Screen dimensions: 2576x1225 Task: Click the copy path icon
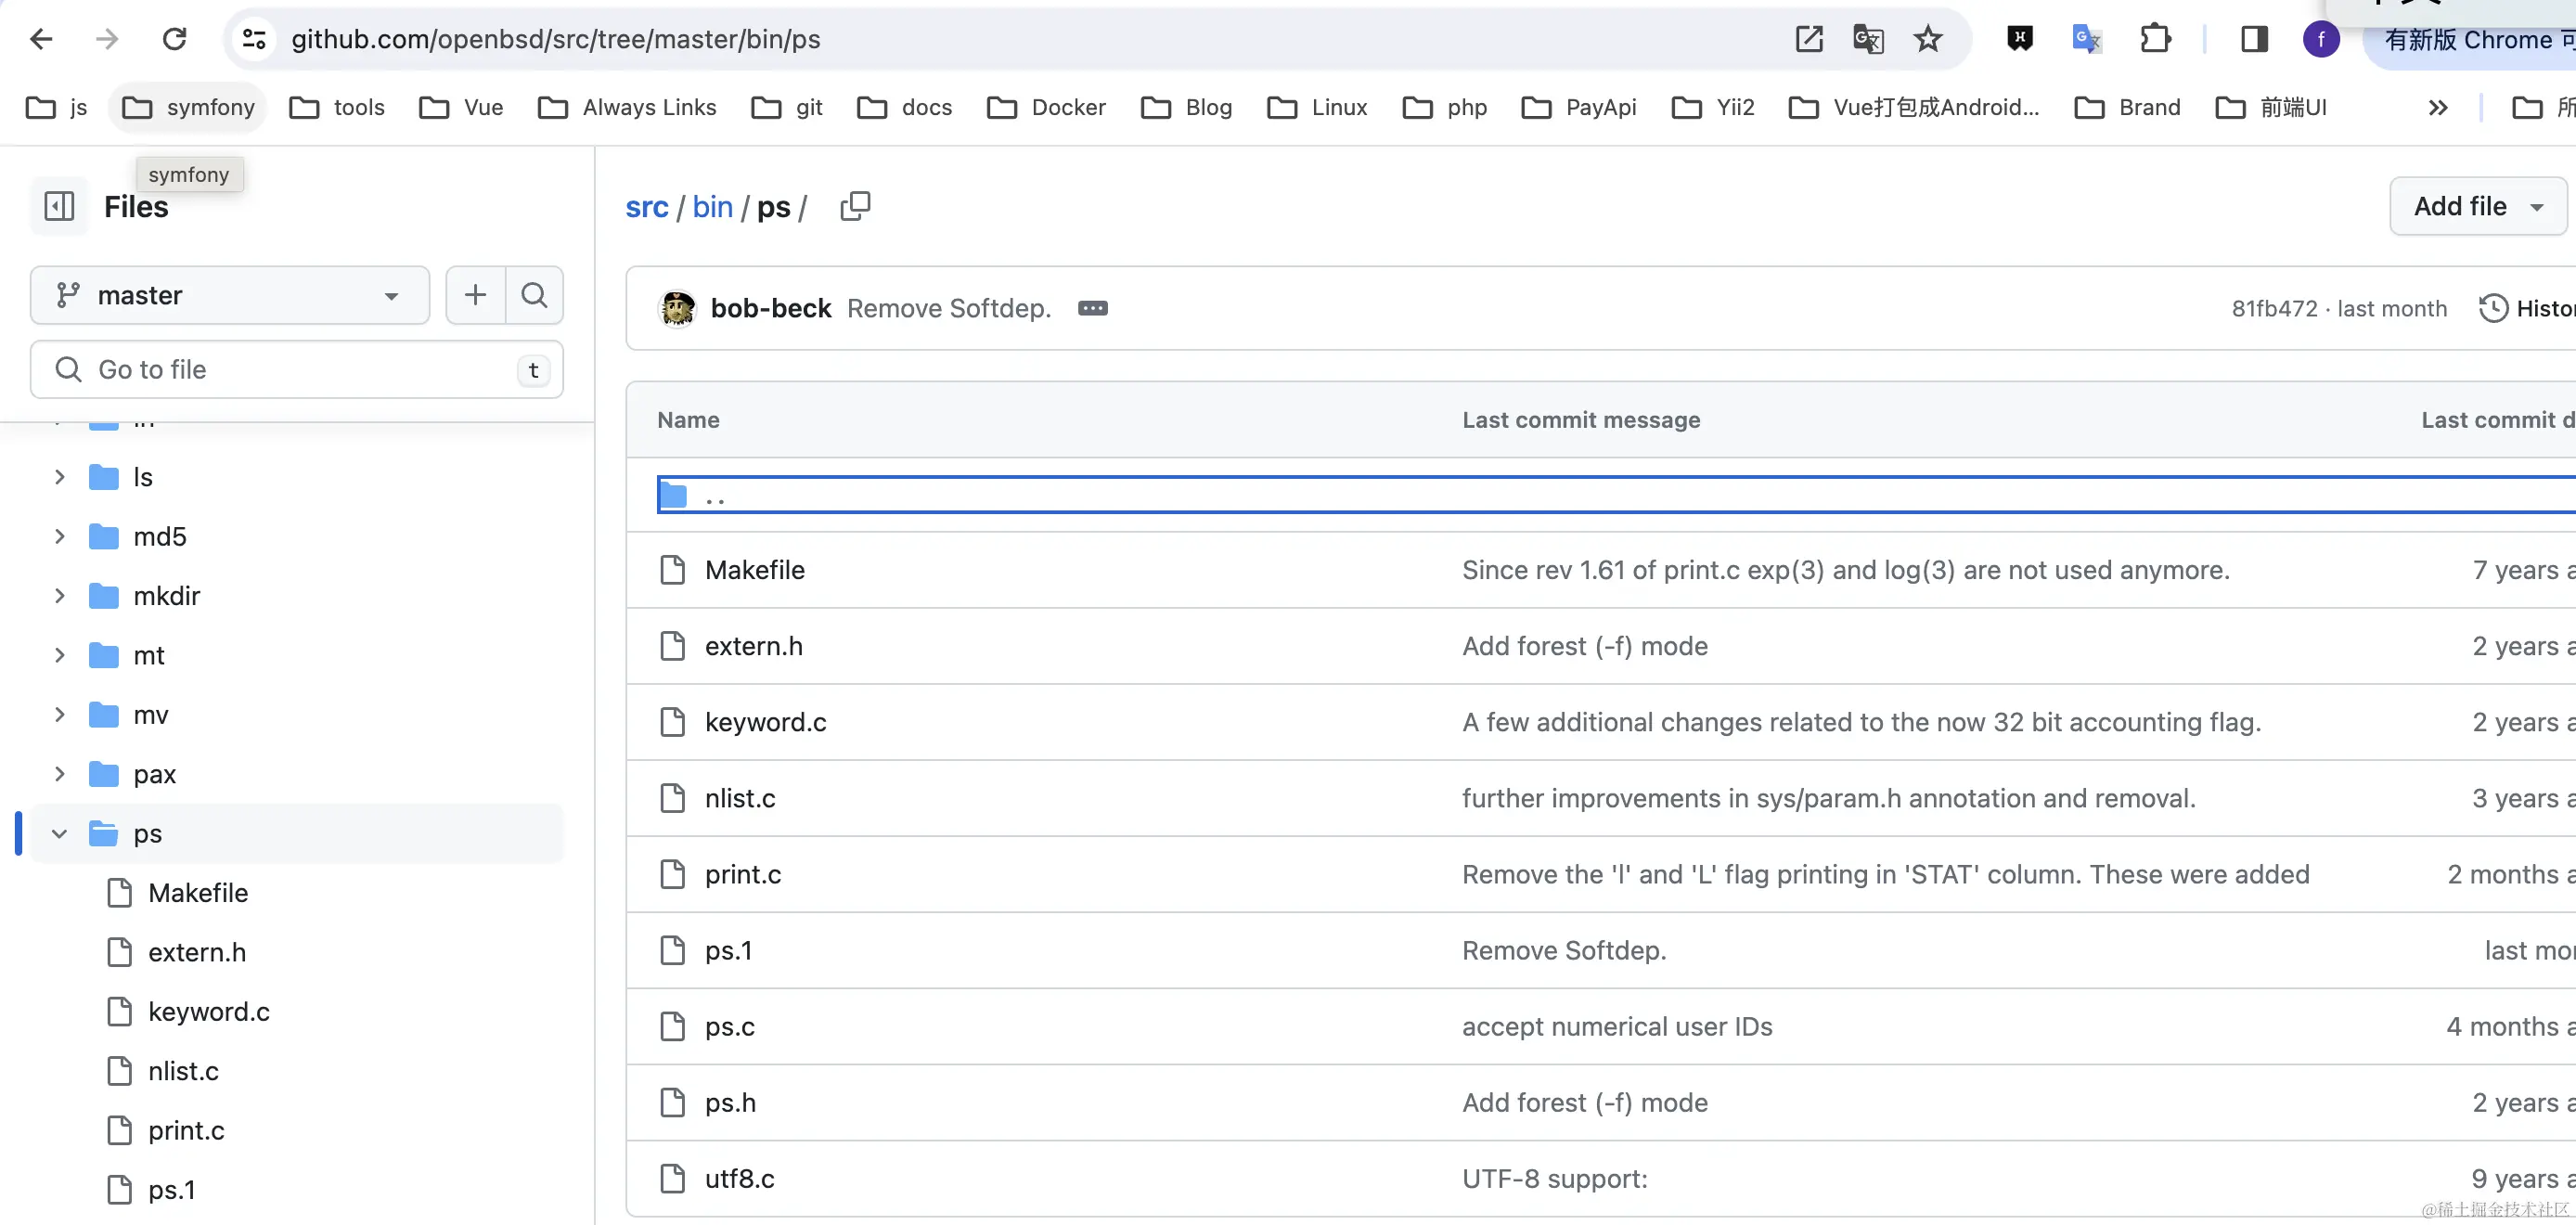pyautogui.click(x=855, y=206)
